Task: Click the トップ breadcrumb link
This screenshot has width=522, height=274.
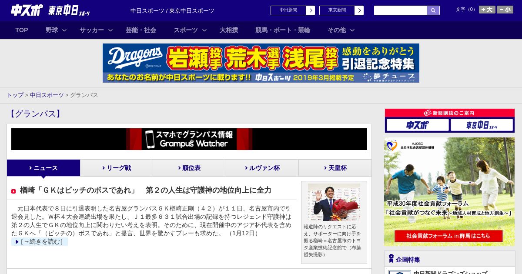Action: (x=15, y=95)
